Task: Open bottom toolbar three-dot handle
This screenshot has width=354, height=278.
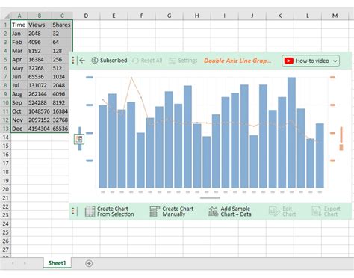Action: (73, 211)
